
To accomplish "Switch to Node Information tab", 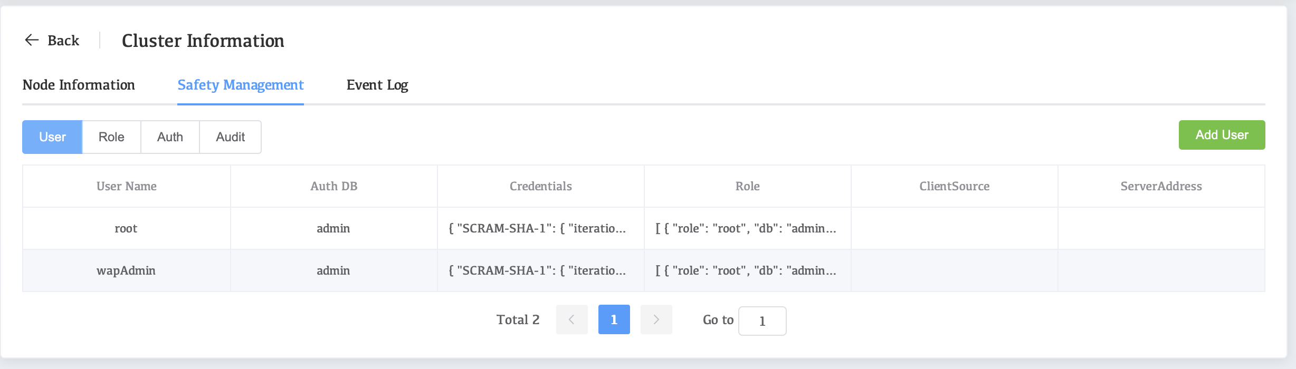I will [x=79, y=85].
